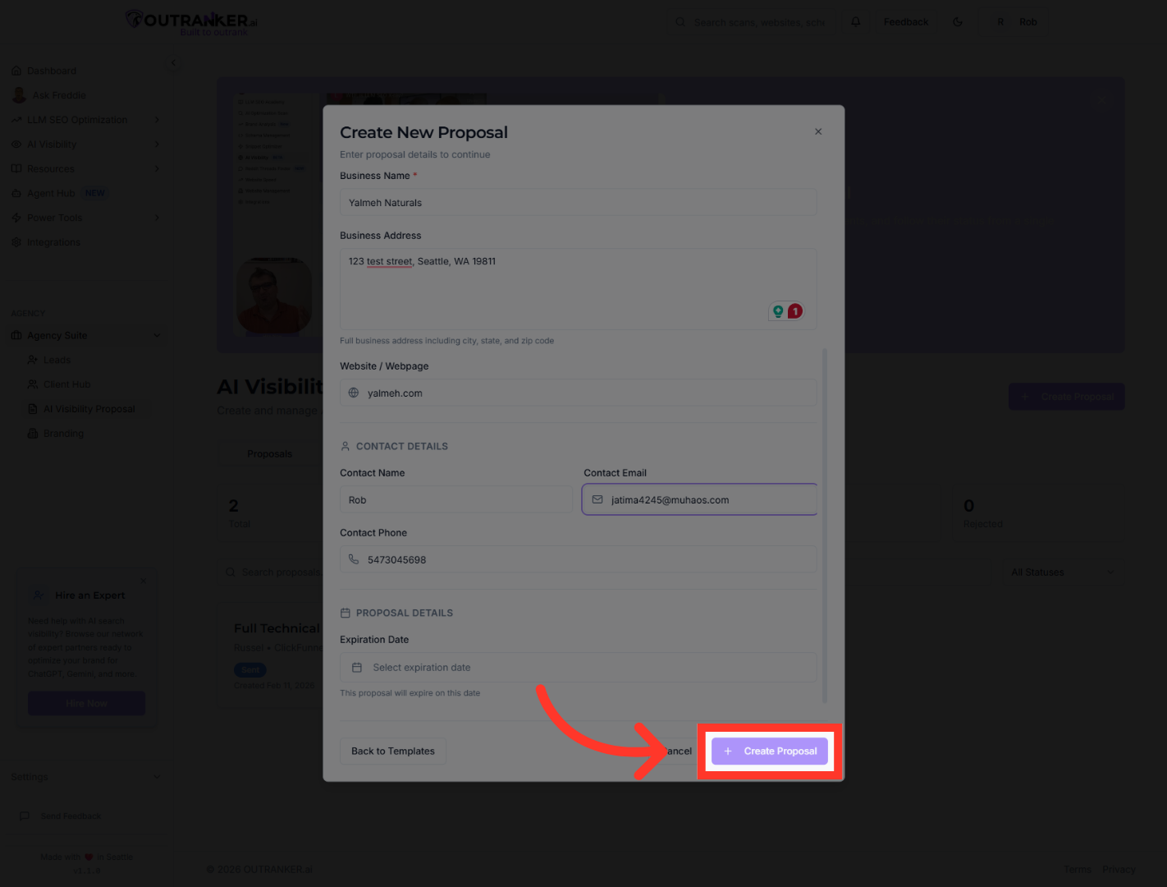Expand the LLM SEO Optimization chevron
Screen dimensions: 1167x887
(157, 120)
